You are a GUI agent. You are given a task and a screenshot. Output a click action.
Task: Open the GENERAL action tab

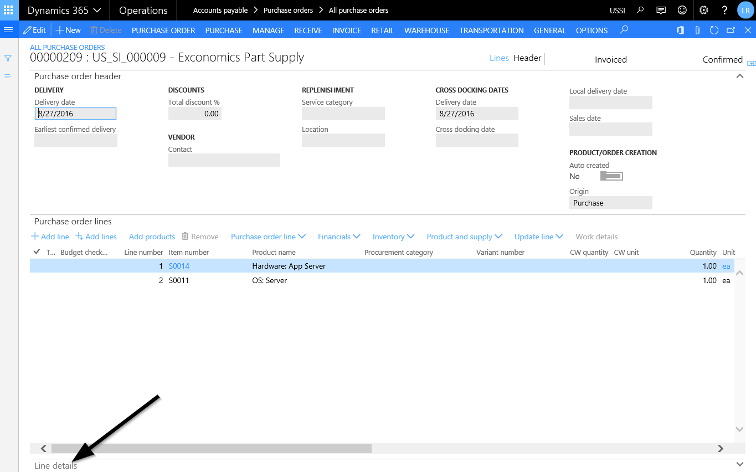click(550, 30)
